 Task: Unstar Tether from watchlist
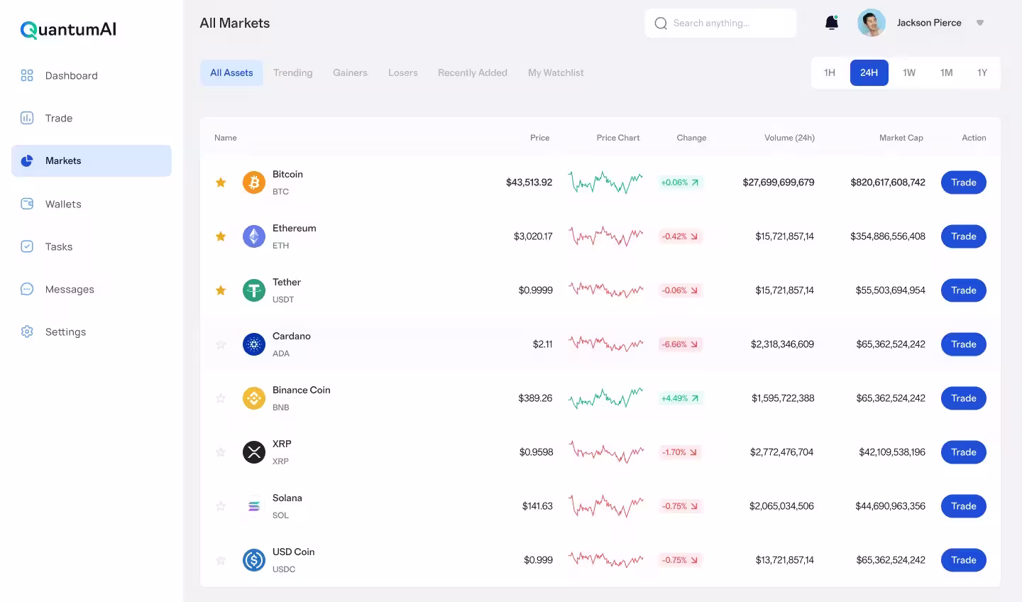point(221,290)
